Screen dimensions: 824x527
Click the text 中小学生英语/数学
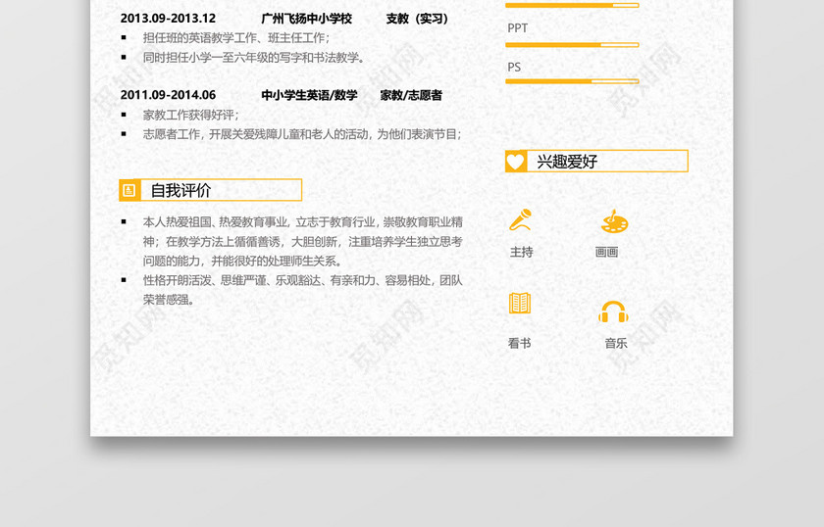[x=309, y=95]
